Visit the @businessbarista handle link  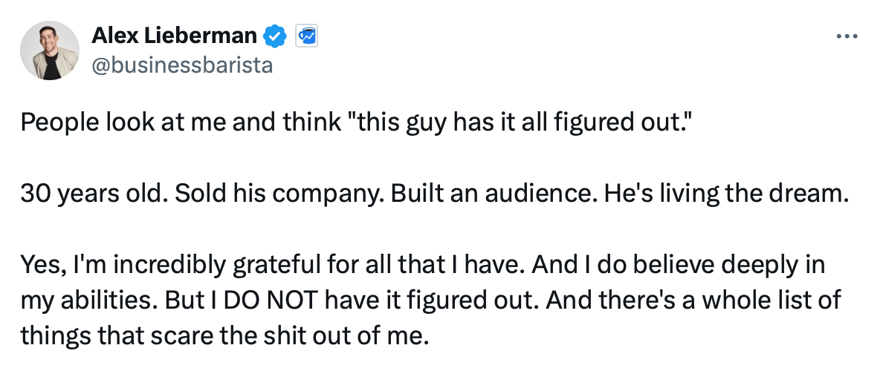pyautogui.click(x=182, y=65)
